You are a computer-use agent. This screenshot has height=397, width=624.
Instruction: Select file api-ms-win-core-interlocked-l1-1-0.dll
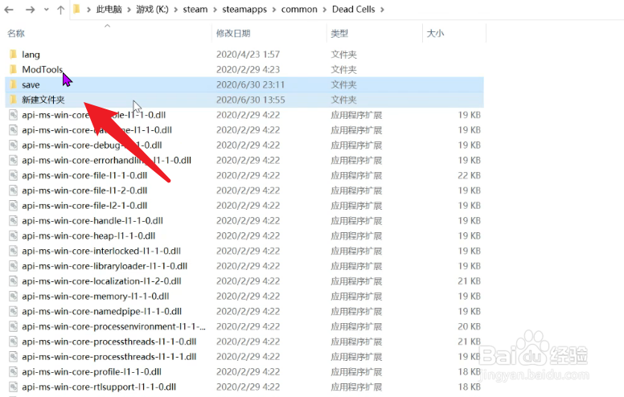click(x=101, y=251)
